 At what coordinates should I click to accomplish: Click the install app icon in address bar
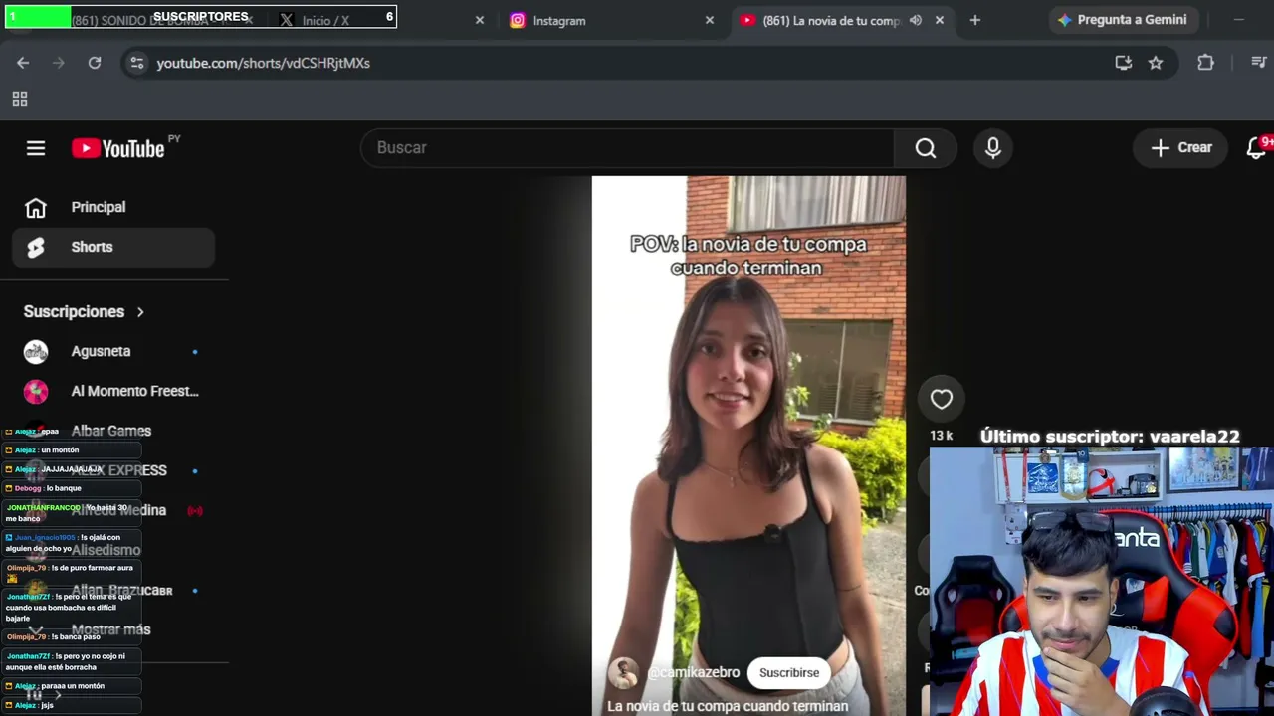point(1124,63)
